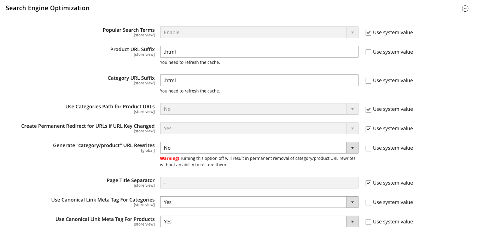The height and width of the screenshot is (234, 478).
Task: Collapse the Search Engine Optimization section
Action: click(x=465, y=8)
